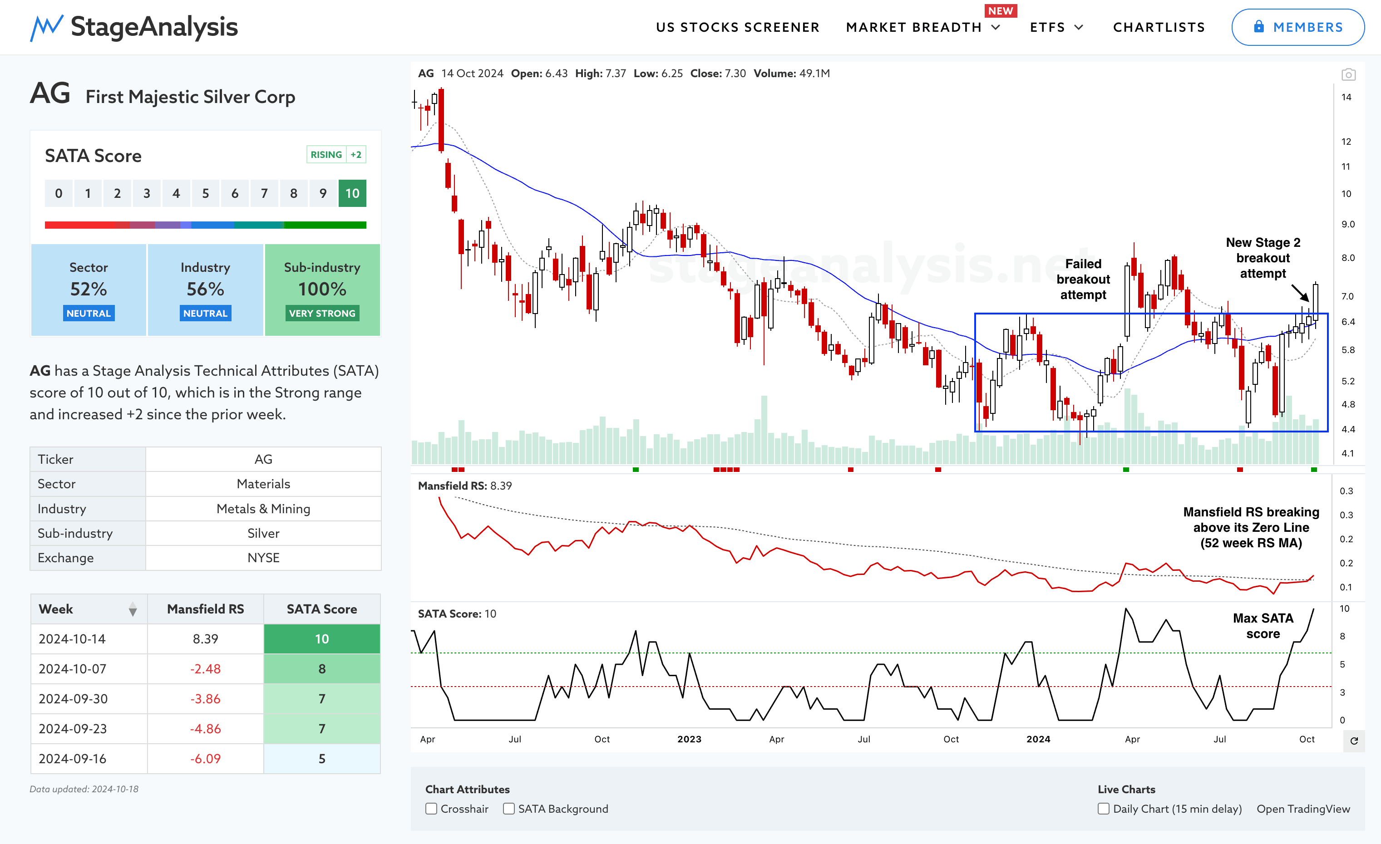Image resolution: width=1381 pixels, height=844 pixels.
Task: Click the Week column sort arrow
Action: click(133, 609)
